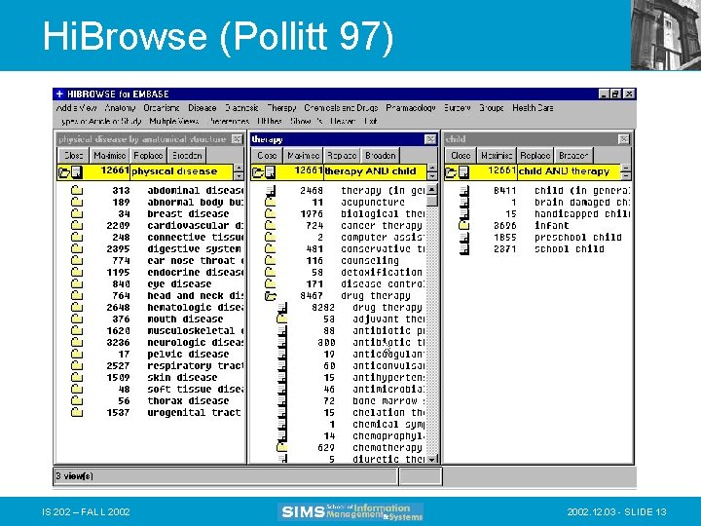The height and width of the screenshot is (526, 701).
Task: Open the Add a View menu
Action: (77, 108)
